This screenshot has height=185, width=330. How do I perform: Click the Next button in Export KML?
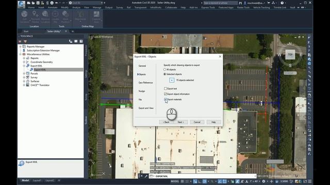180,122
